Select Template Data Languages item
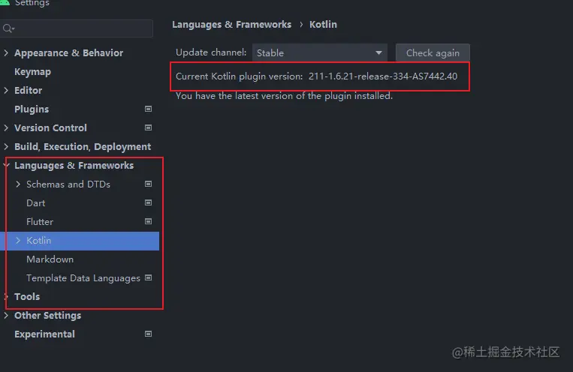The width and height of the screenshot is (573, 372). (83, 278)
